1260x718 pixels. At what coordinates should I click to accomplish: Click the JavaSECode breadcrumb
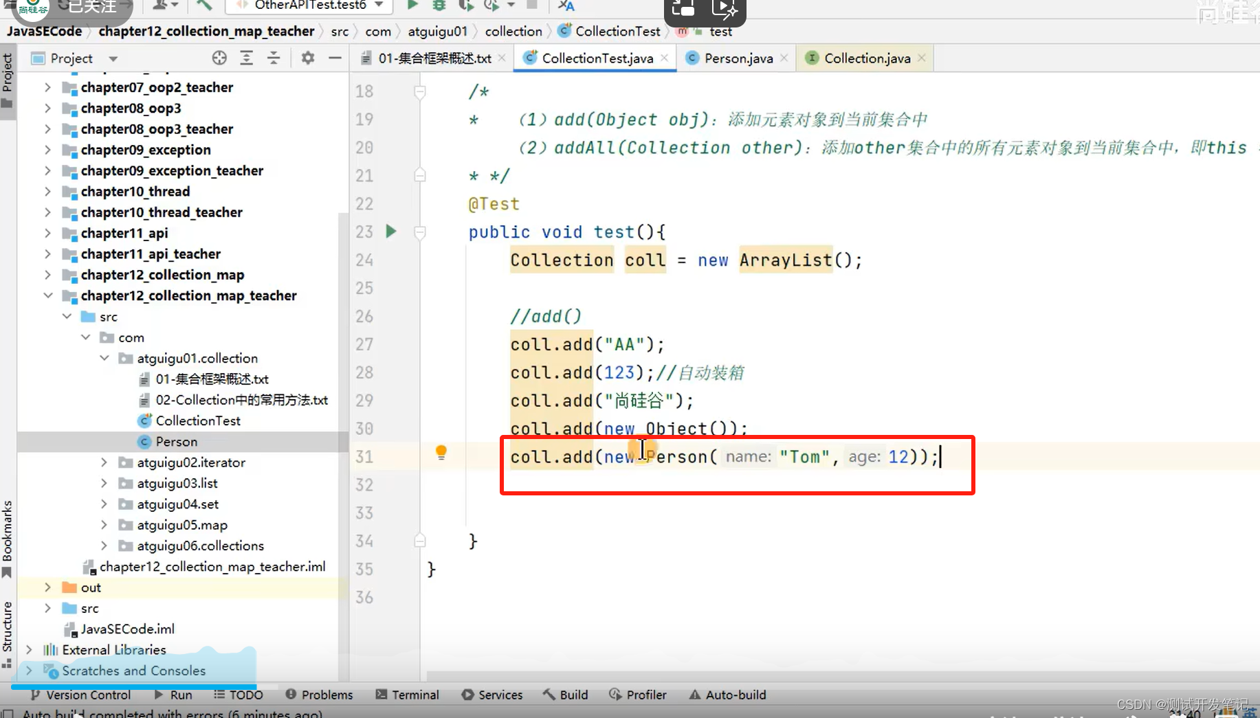pyautogui.click(x=44, y=31)
